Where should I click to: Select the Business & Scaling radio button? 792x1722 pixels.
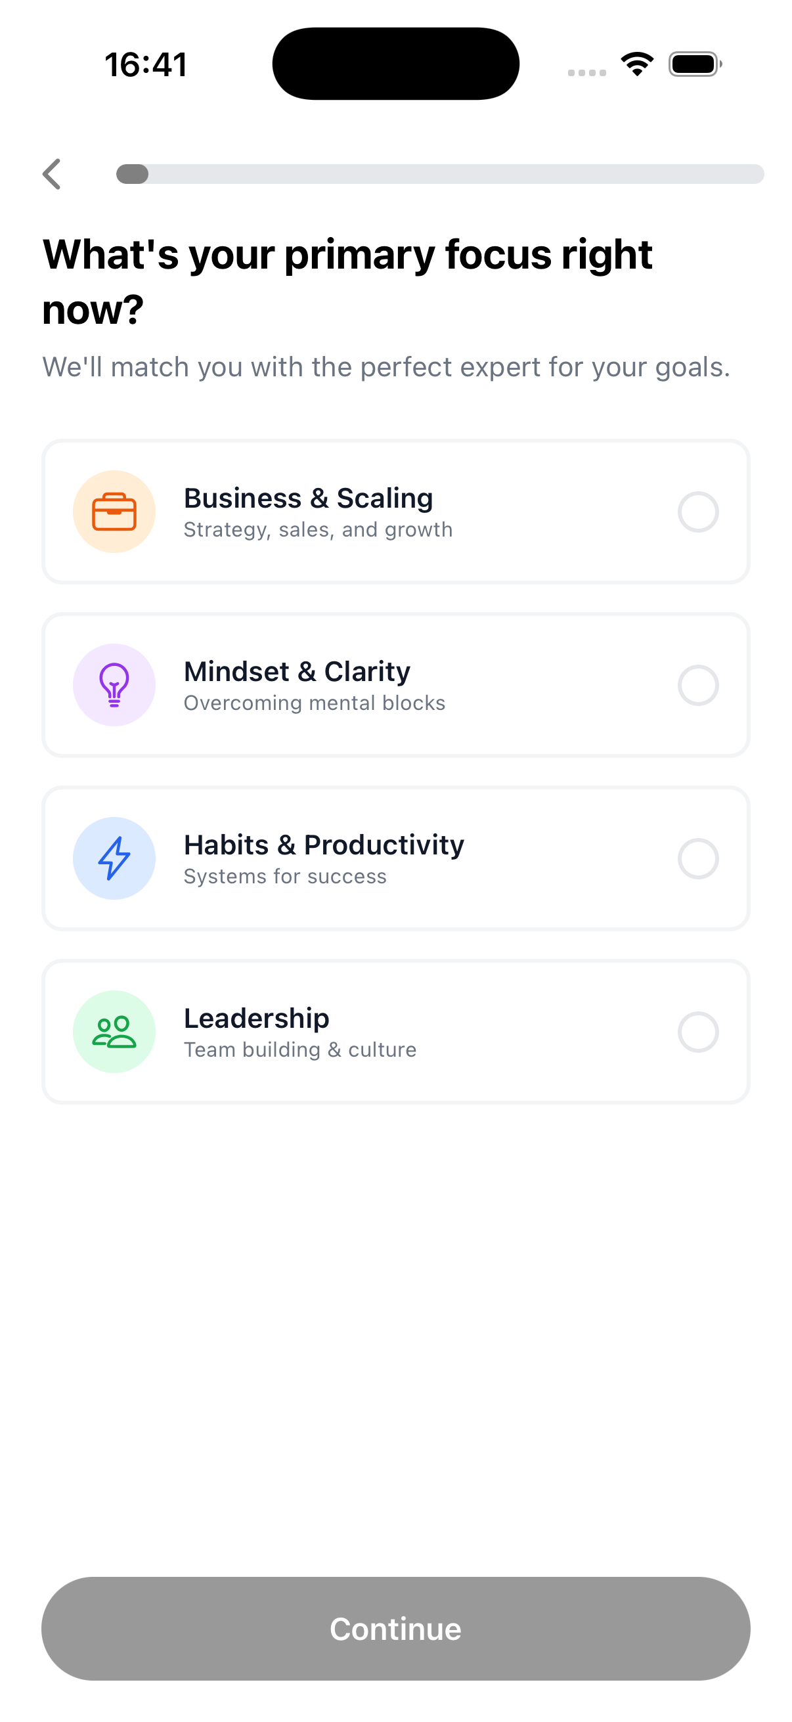[698, 512]
